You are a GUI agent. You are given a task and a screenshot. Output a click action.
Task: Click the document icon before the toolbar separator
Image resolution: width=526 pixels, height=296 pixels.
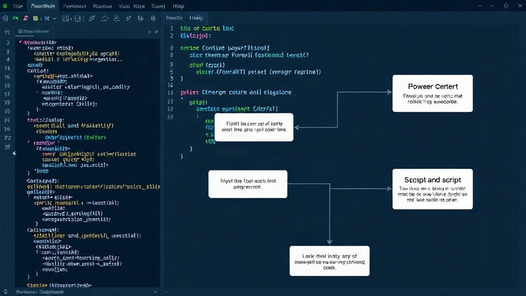coord(78,18)
